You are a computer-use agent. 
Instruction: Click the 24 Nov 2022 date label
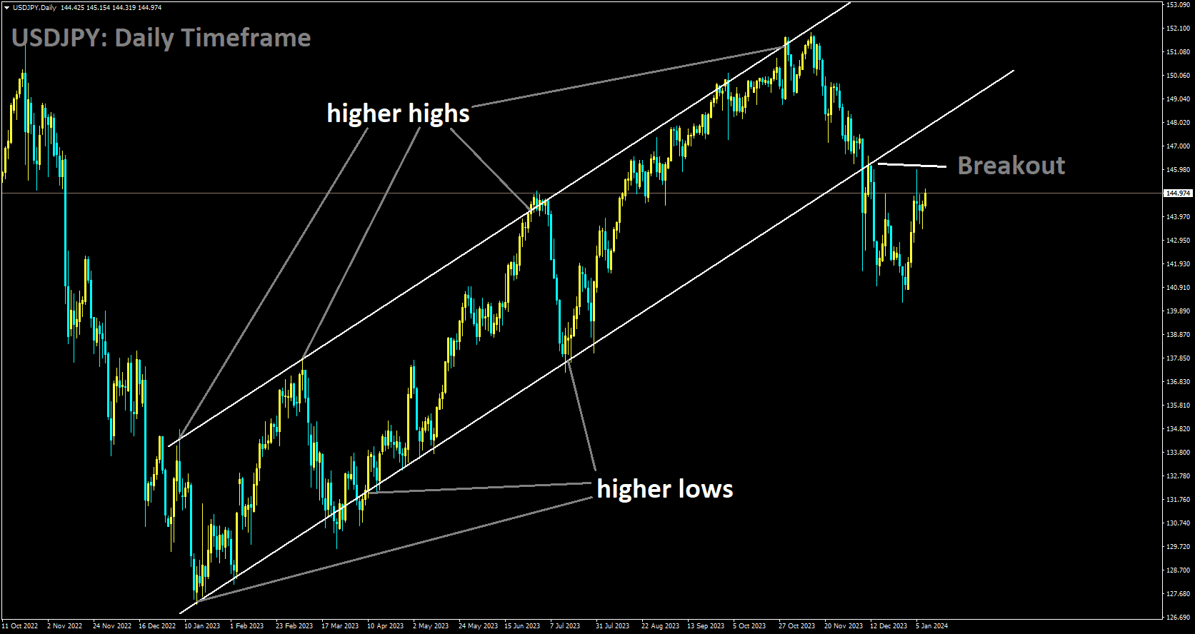click(x=111, y=626)
